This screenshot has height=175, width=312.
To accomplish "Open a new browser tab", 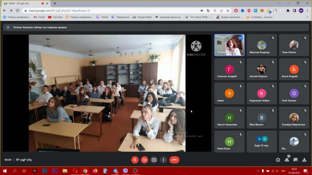I will 55,3.
